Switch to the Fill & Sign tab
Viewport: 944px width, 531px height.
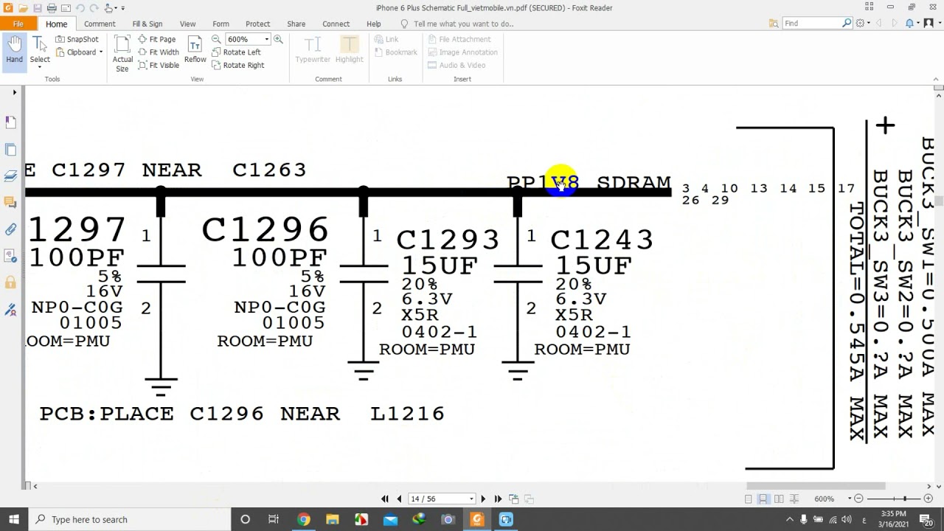tap(147, 24)
